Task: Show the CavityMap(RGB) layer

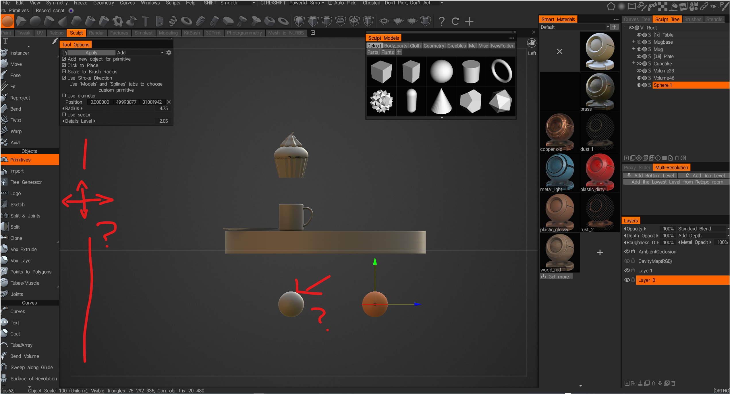Action: 627,261
